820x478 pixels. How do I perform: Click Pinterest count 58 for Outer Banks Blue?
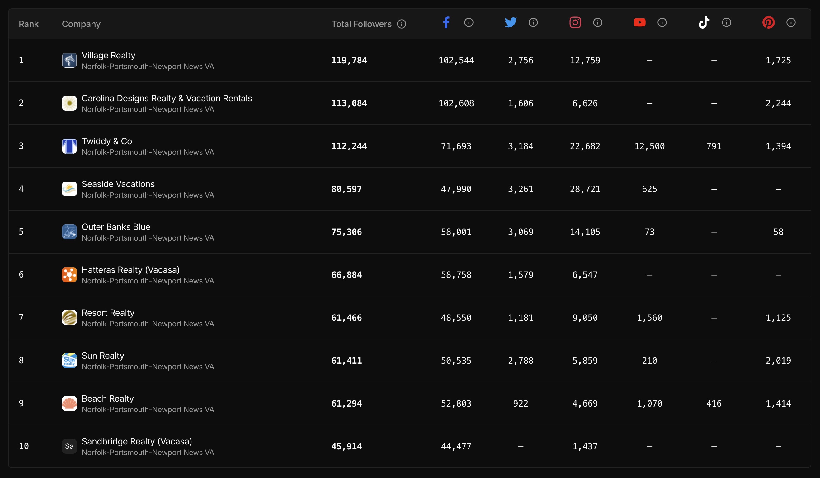[778, 232]
